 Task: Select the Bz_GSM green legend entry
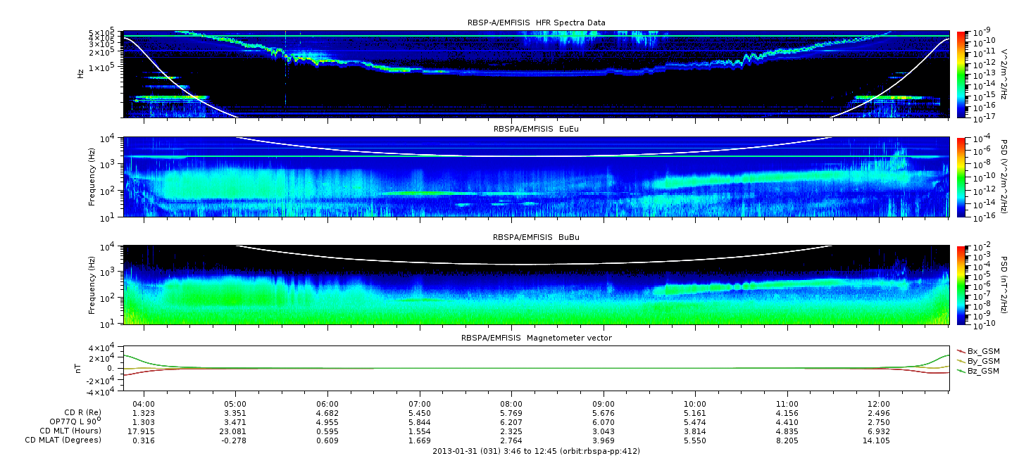point(983,371)
